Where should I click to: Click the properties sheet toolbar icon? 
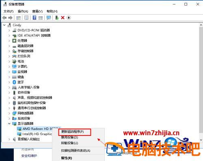pyautogui.click(x=26, y=18)
